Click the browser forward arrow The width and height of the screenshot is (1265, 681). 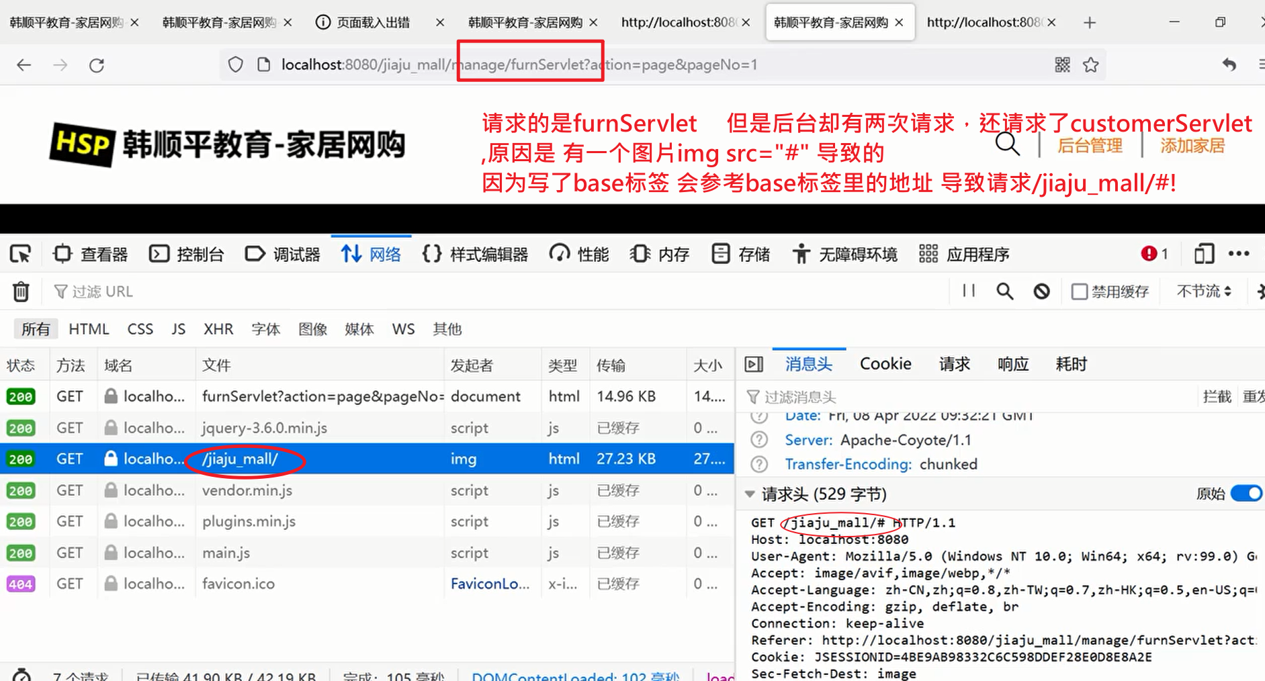click(x=60, y=65)
